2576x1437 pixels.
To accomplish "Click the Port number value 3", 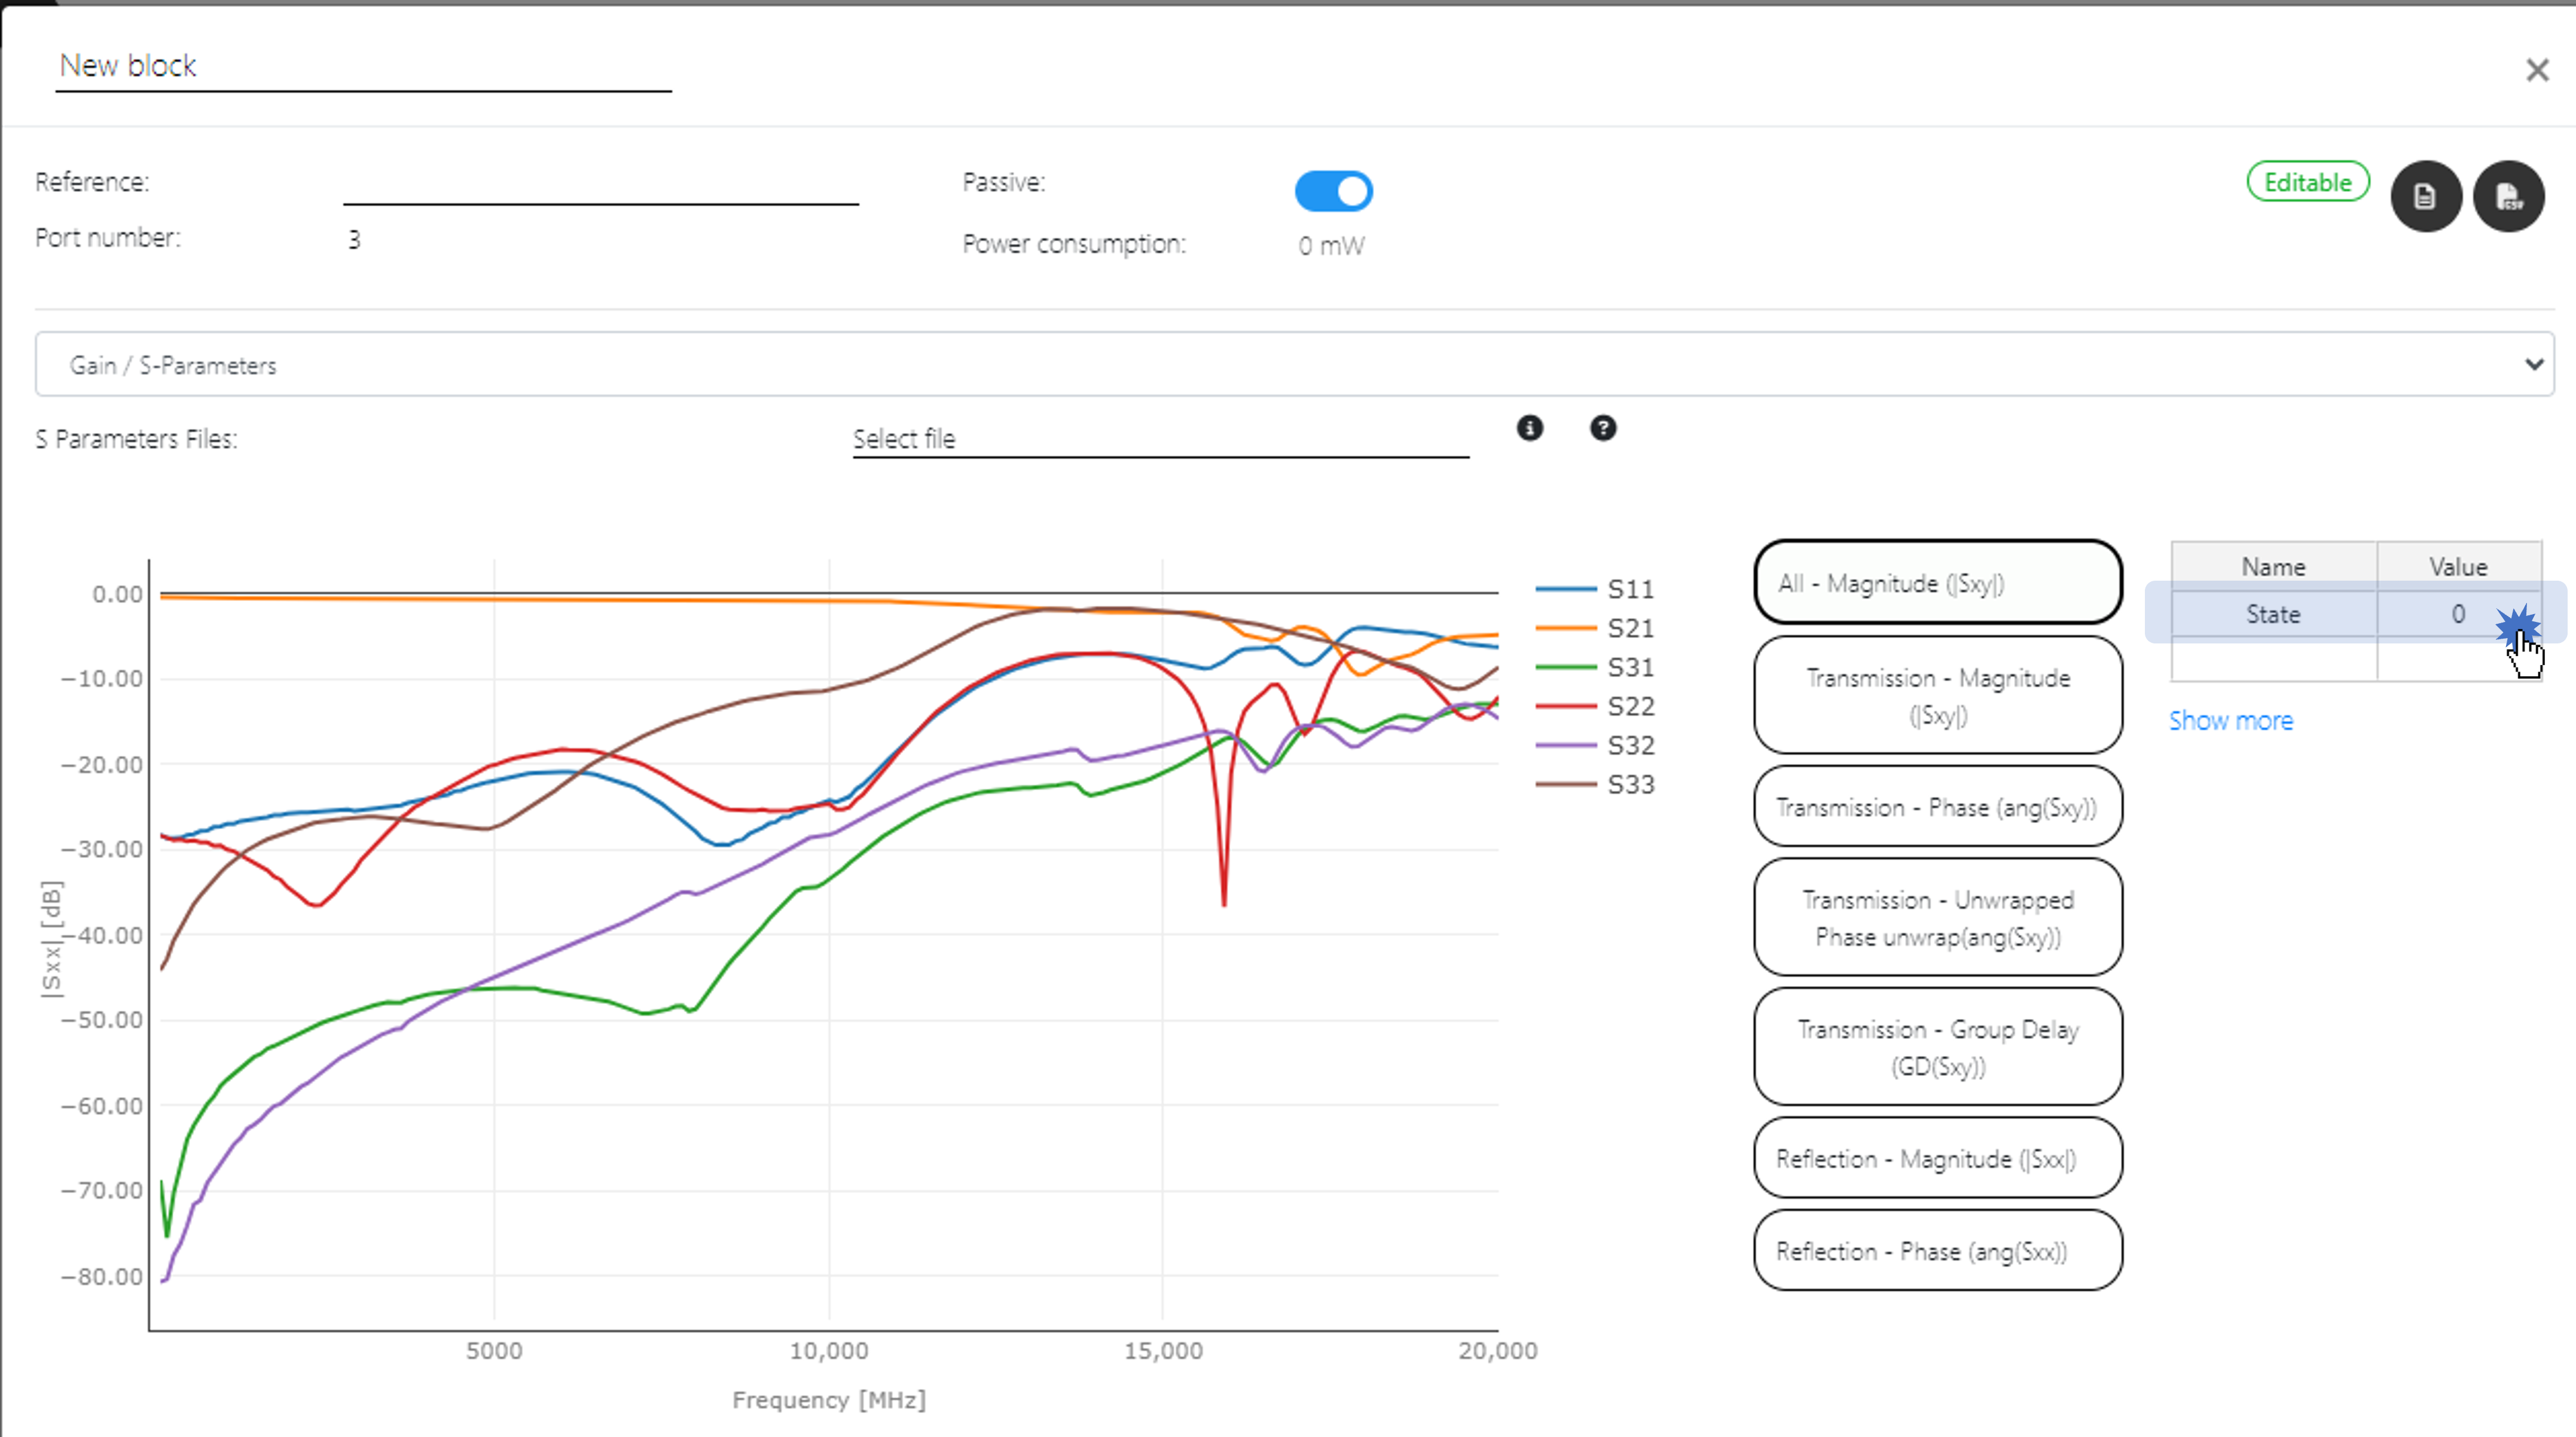I will pyautogui.click(x=354, y=240).
